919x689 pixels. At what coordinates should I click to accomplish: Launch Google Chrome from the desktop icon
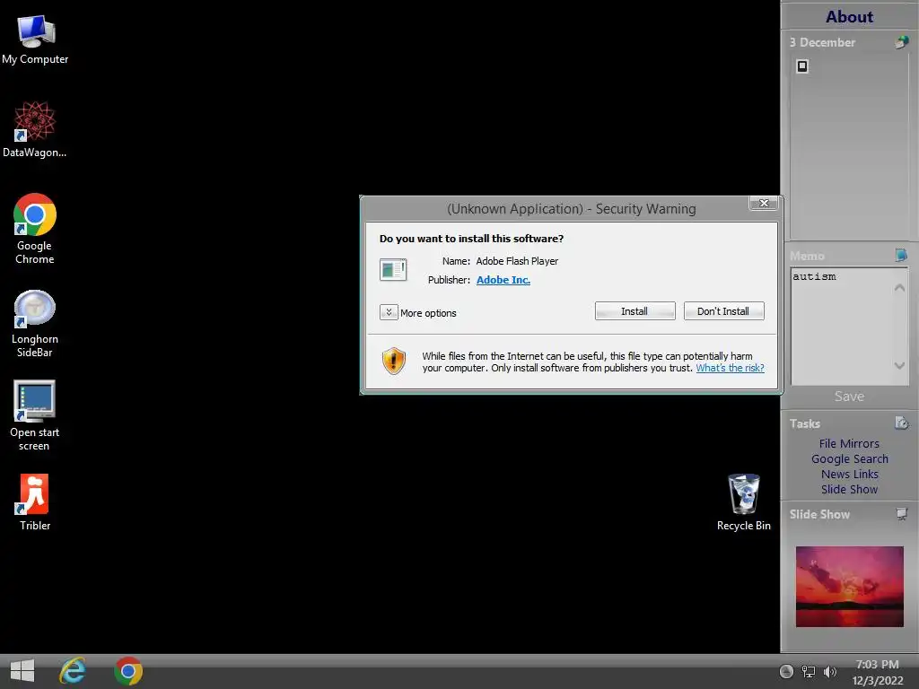(35, 229)
